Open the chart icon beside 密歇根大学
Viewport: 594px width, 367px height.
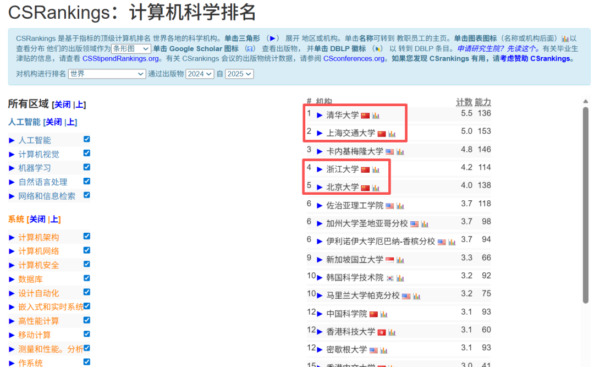point(384,350)
